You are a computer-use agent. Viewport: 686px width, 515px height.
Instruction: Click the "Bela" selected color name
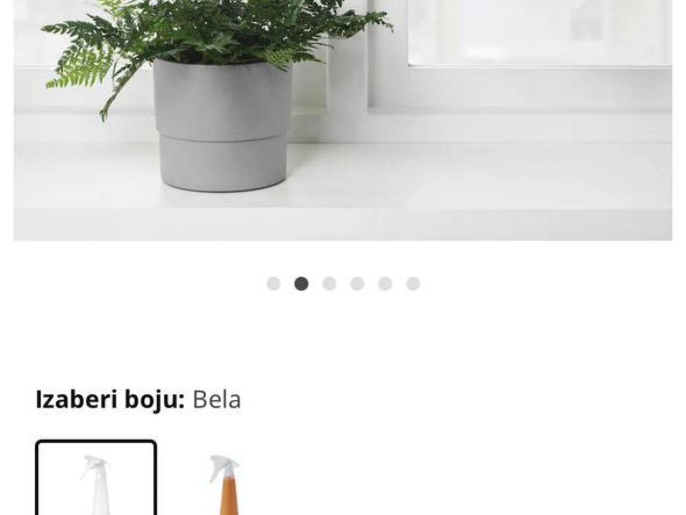click(217, 400)
